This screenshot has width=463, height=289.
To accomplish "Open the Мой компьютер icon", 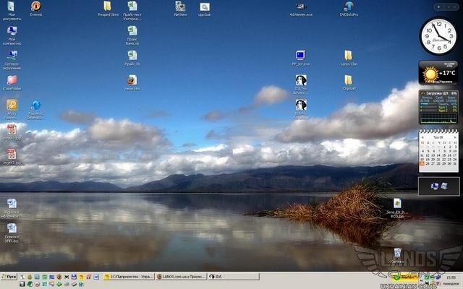I will [x=12, y=31].
